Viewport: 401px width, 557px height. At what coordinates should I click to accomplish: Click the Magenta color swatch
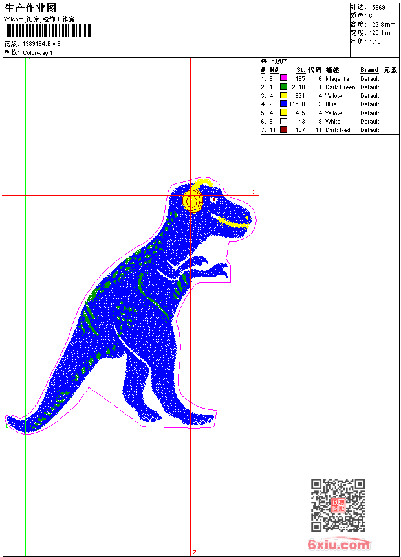pyautogui.click(x=283, y=78)
